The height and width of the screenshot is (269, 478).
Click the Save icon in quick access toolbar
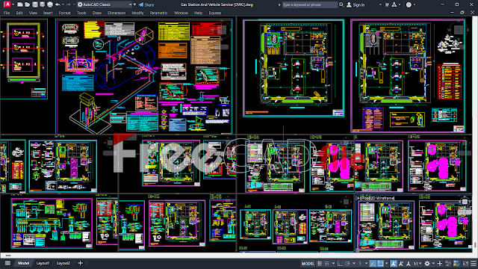35,4
